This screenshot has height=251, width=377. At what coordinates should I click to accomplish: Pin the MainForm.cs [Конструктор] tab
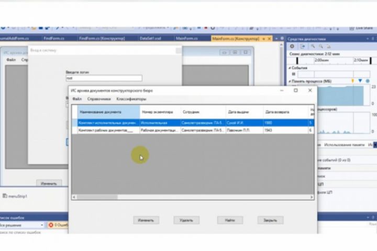(x=264, y=39)
